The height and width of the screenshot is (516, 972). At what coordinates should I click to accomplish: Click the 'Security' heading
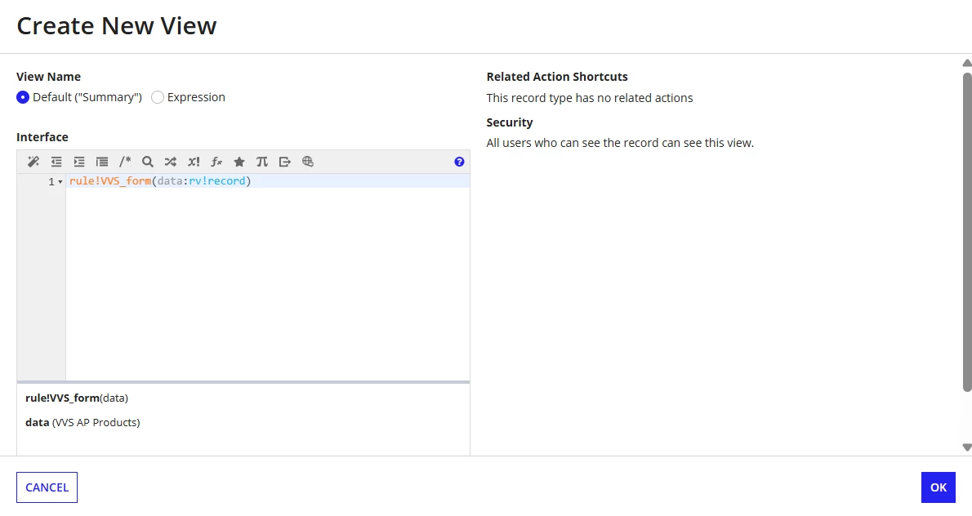(510, 122)
